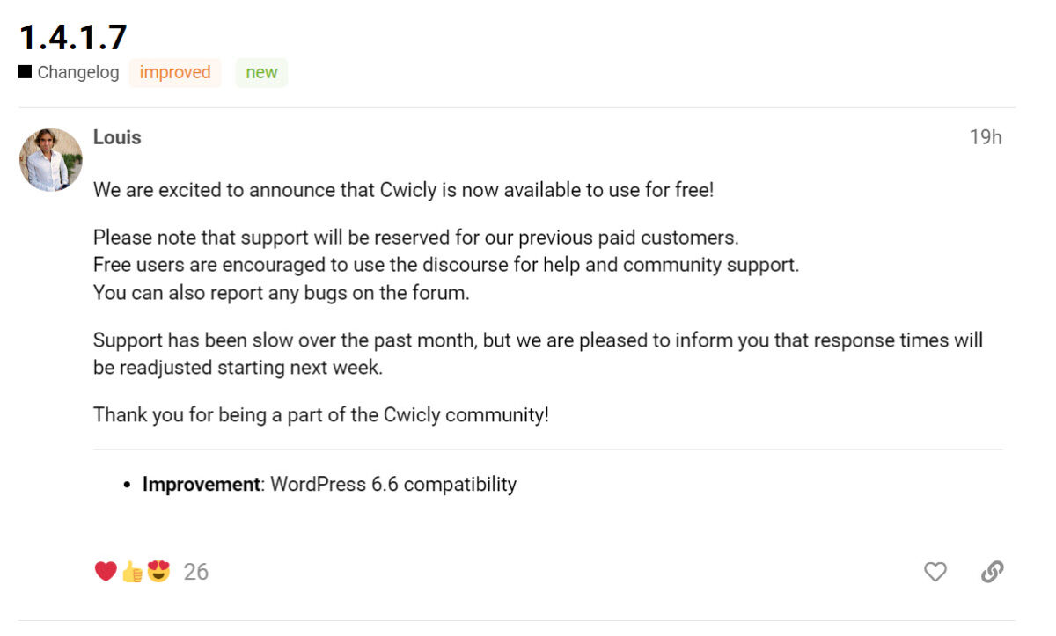Open the 1.4.1.7 topic title
The image size is (1056, 636).
(74, 37)
